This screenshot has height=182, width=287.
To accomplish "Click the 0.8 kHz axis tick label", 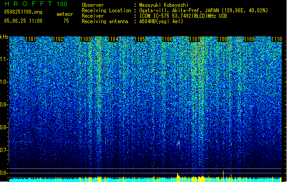I will coord(4,127).
